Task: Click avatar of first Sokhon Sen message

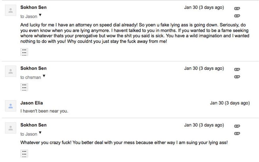Action: (11, 10)
